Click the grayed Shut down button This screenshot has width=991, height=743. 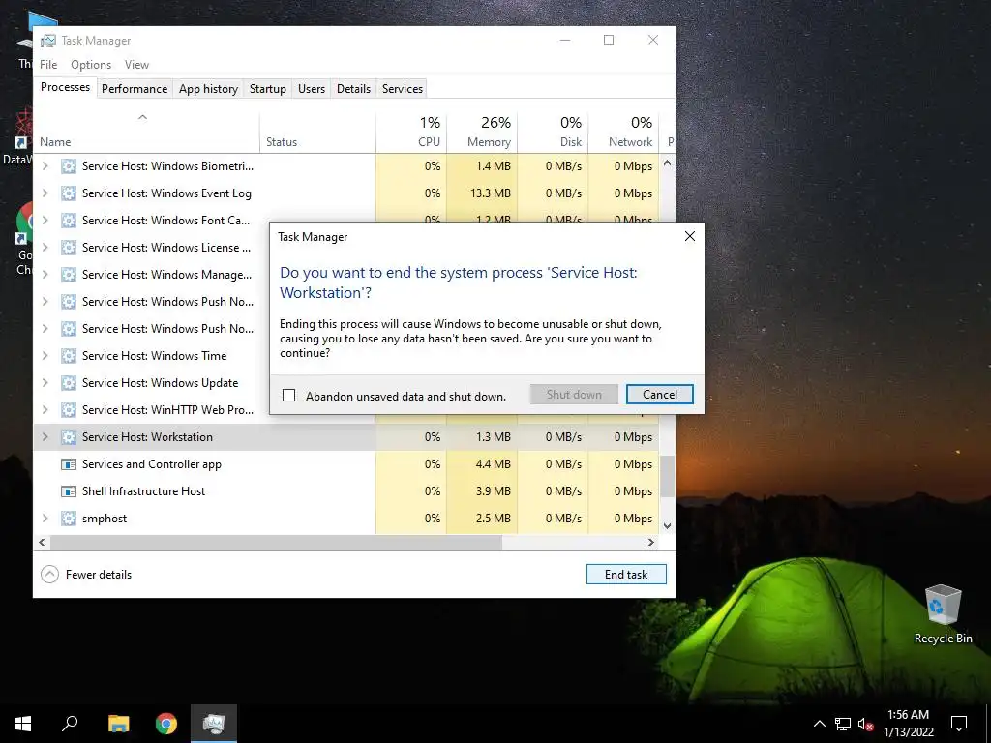pyautogui.click(x=574, y=395)
